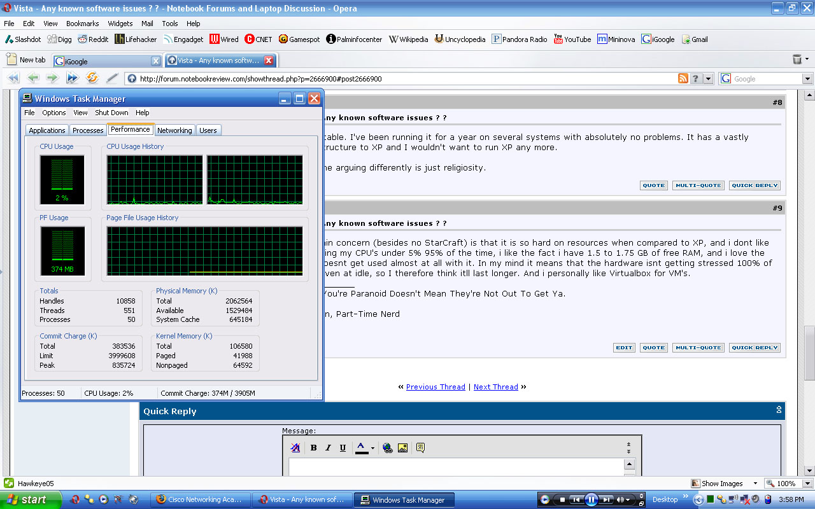Switch to the iGoogle browser tab
Image resolution: width=815 pixels, height=509 pixels.
tap(107, 61)
